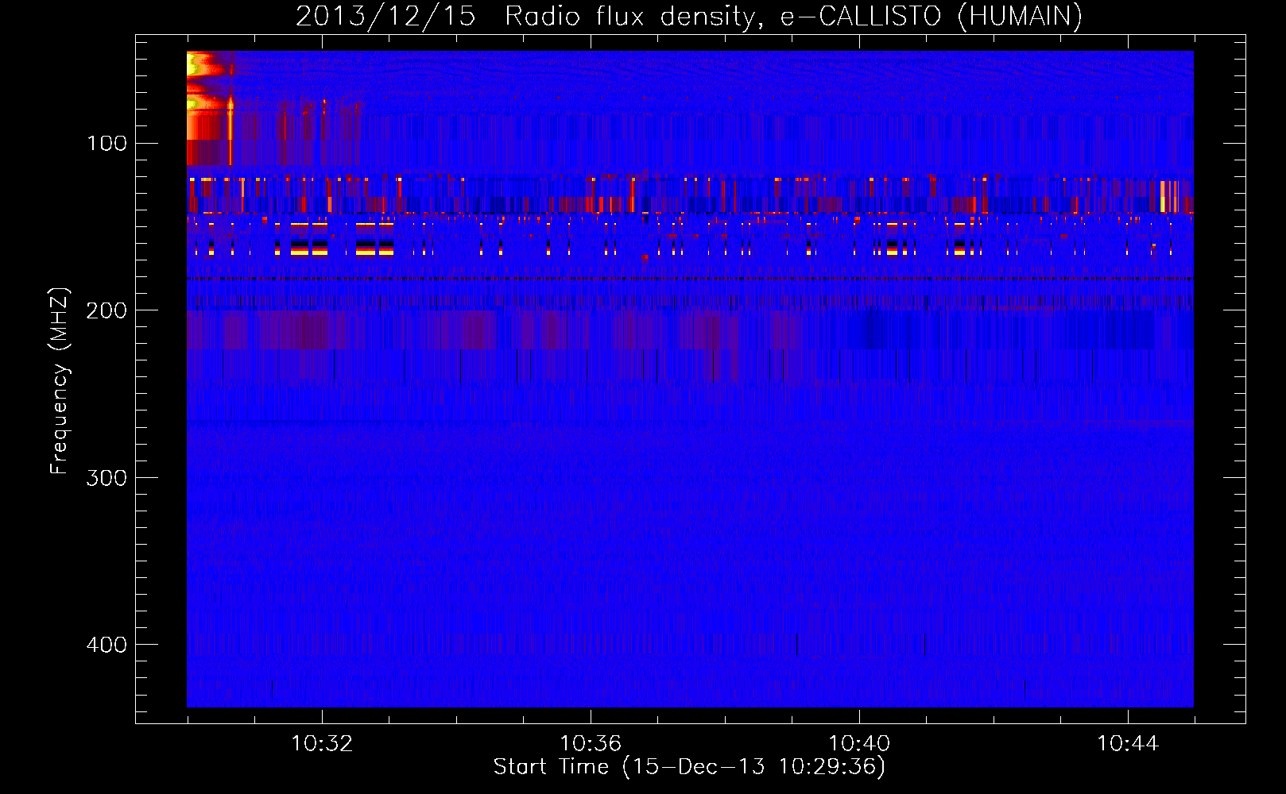
Task: Click the 200 frequency tick label
Action: tap(107, 310)
